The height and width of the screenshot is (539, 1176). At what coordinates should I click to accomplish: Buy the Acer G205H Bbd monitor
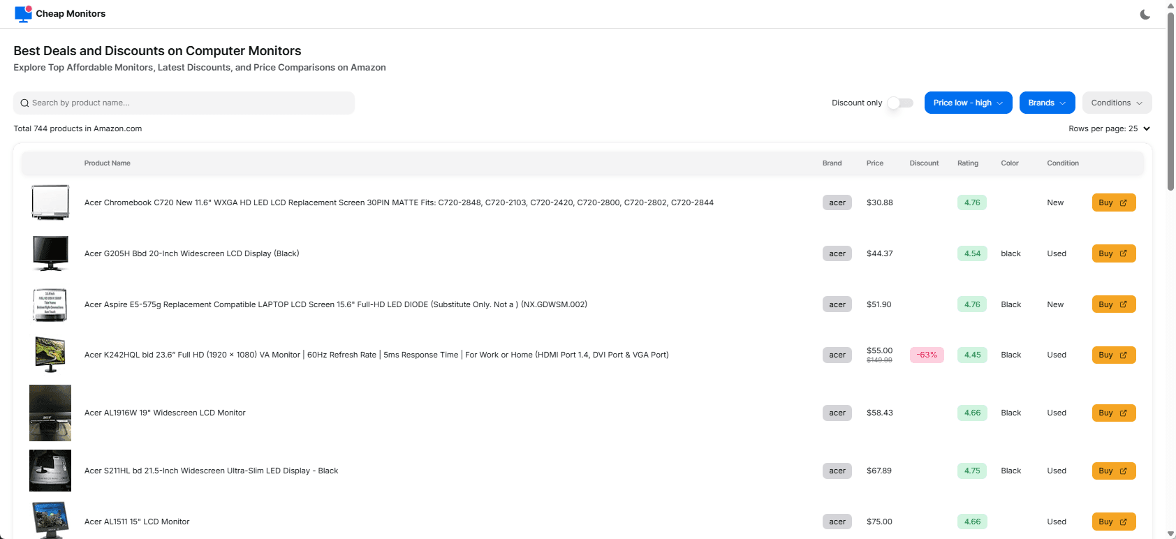[x=1114, y=253]
